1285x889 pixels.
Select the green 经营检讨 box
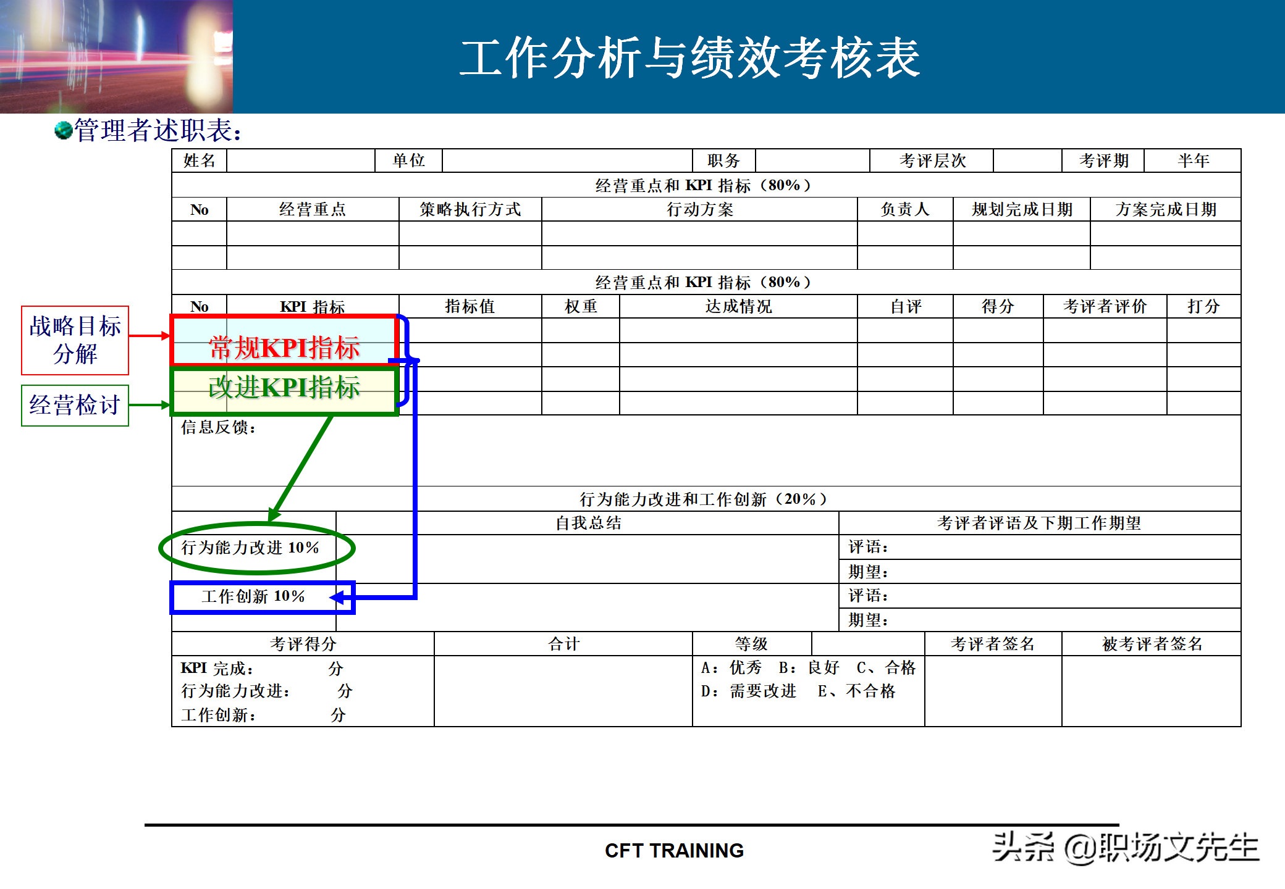[75, 406]
